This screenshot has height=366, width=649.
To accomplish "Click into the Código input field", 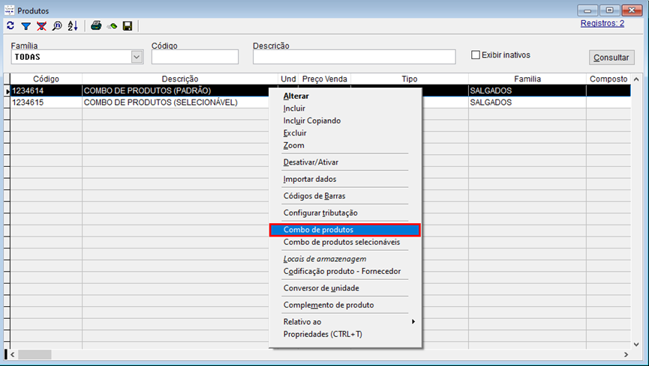I will (195, 57).
